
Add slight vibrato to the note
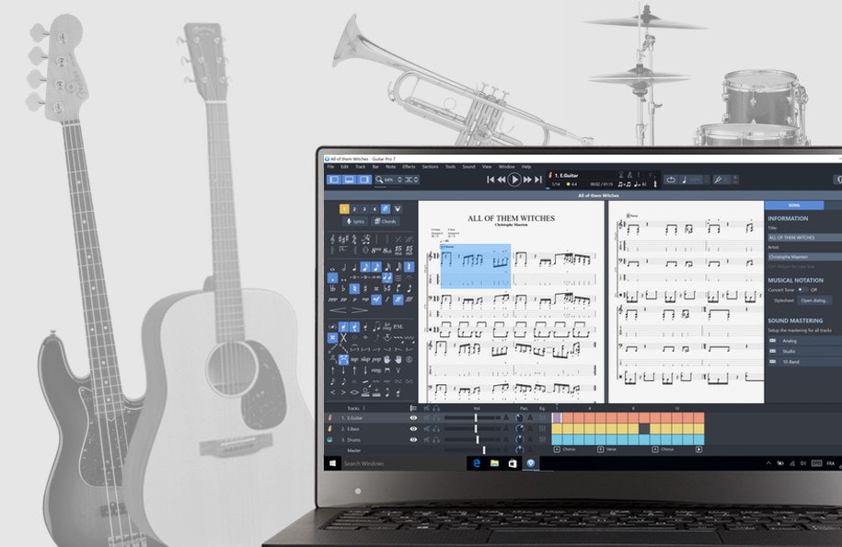398,337
